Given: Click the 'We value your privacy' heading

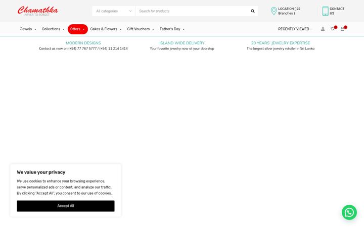Looking at the screenshot, I should [41, 172].
